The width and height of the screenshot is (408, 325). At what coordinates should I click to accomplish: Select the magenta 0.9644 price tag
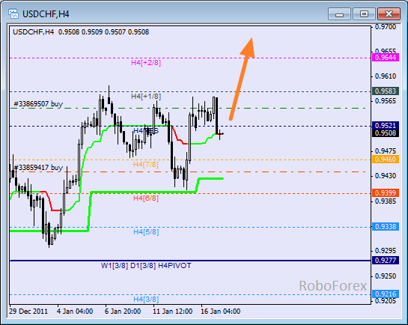(386, 57)
